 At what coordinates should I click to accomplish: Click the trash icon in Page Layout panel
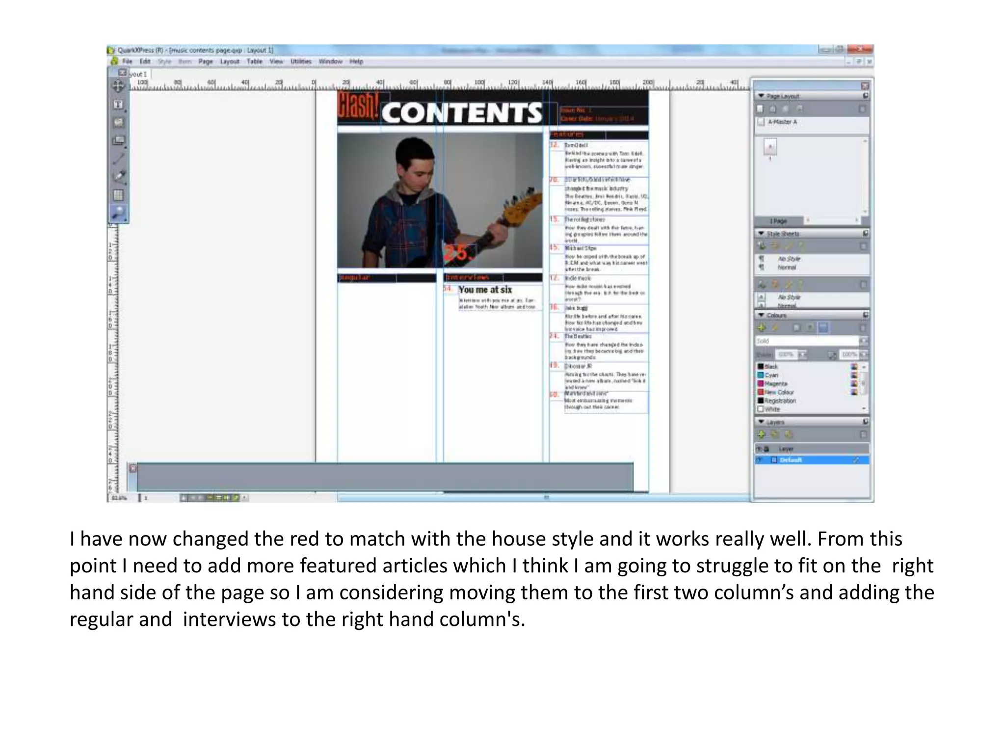tap(862, 109)
